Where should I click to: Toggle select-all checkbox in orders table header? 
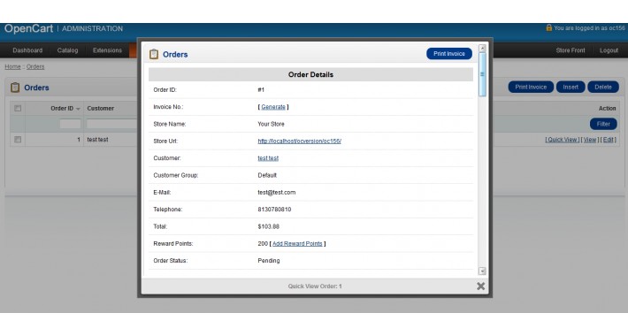[18, 108]
